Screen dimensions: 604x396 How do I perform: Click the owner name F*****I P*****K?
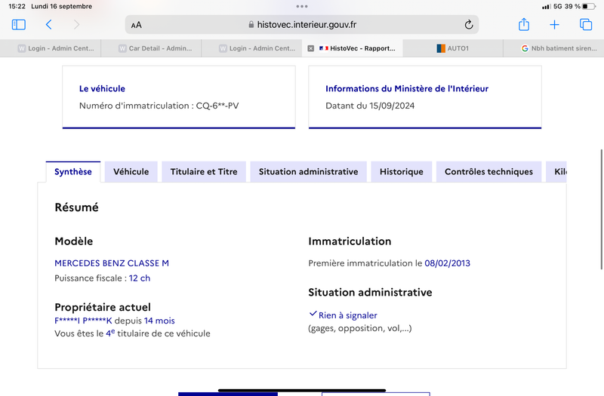(x=83, y=321)
